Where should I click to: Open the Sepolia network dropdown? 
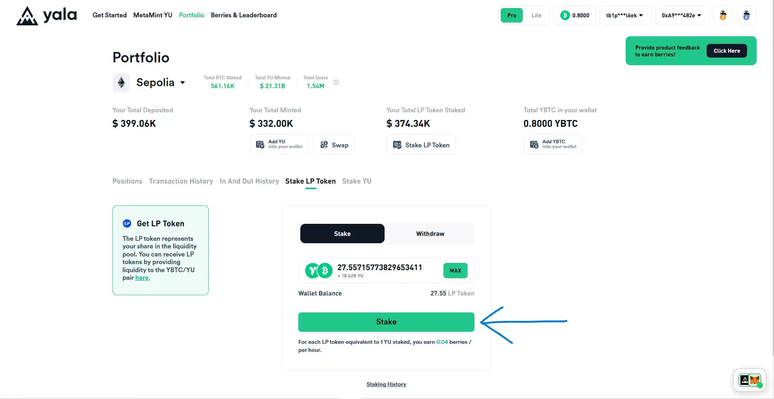pos(183,83)
